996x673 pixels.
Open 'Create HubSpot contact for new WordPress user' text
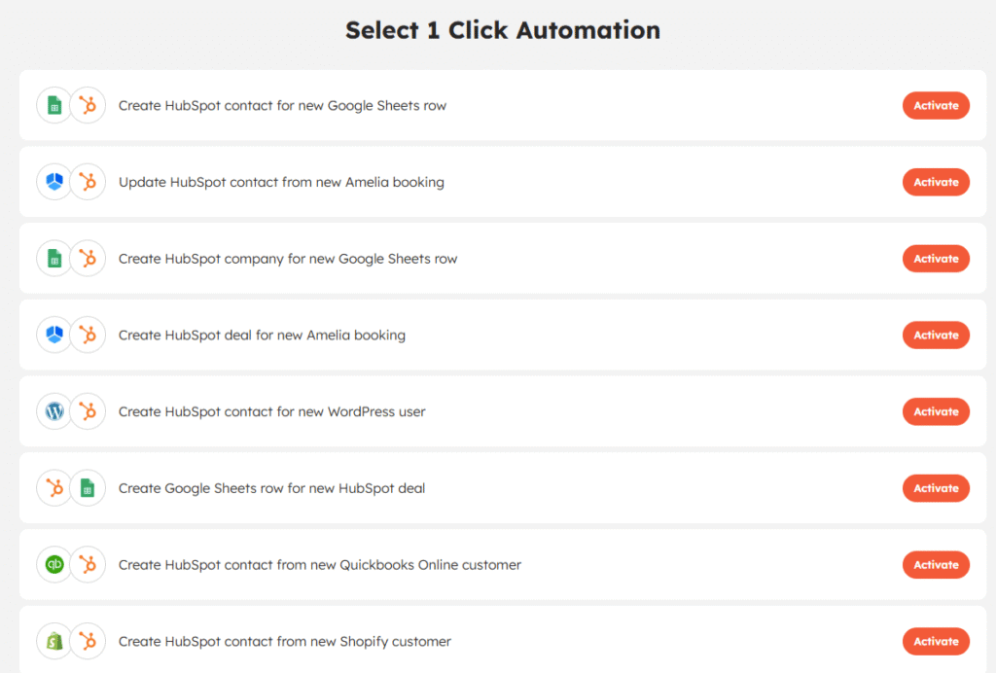pos(271,411)
